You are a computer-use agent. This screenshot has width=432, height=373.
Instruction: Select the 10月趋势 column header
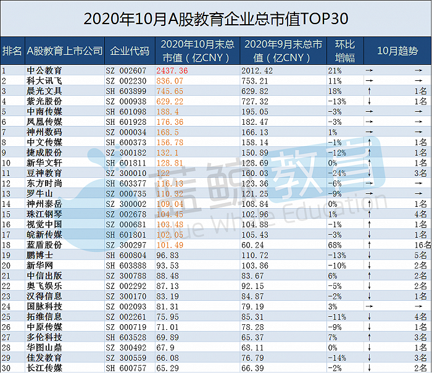pyautogui.click(x=397, y=51)
